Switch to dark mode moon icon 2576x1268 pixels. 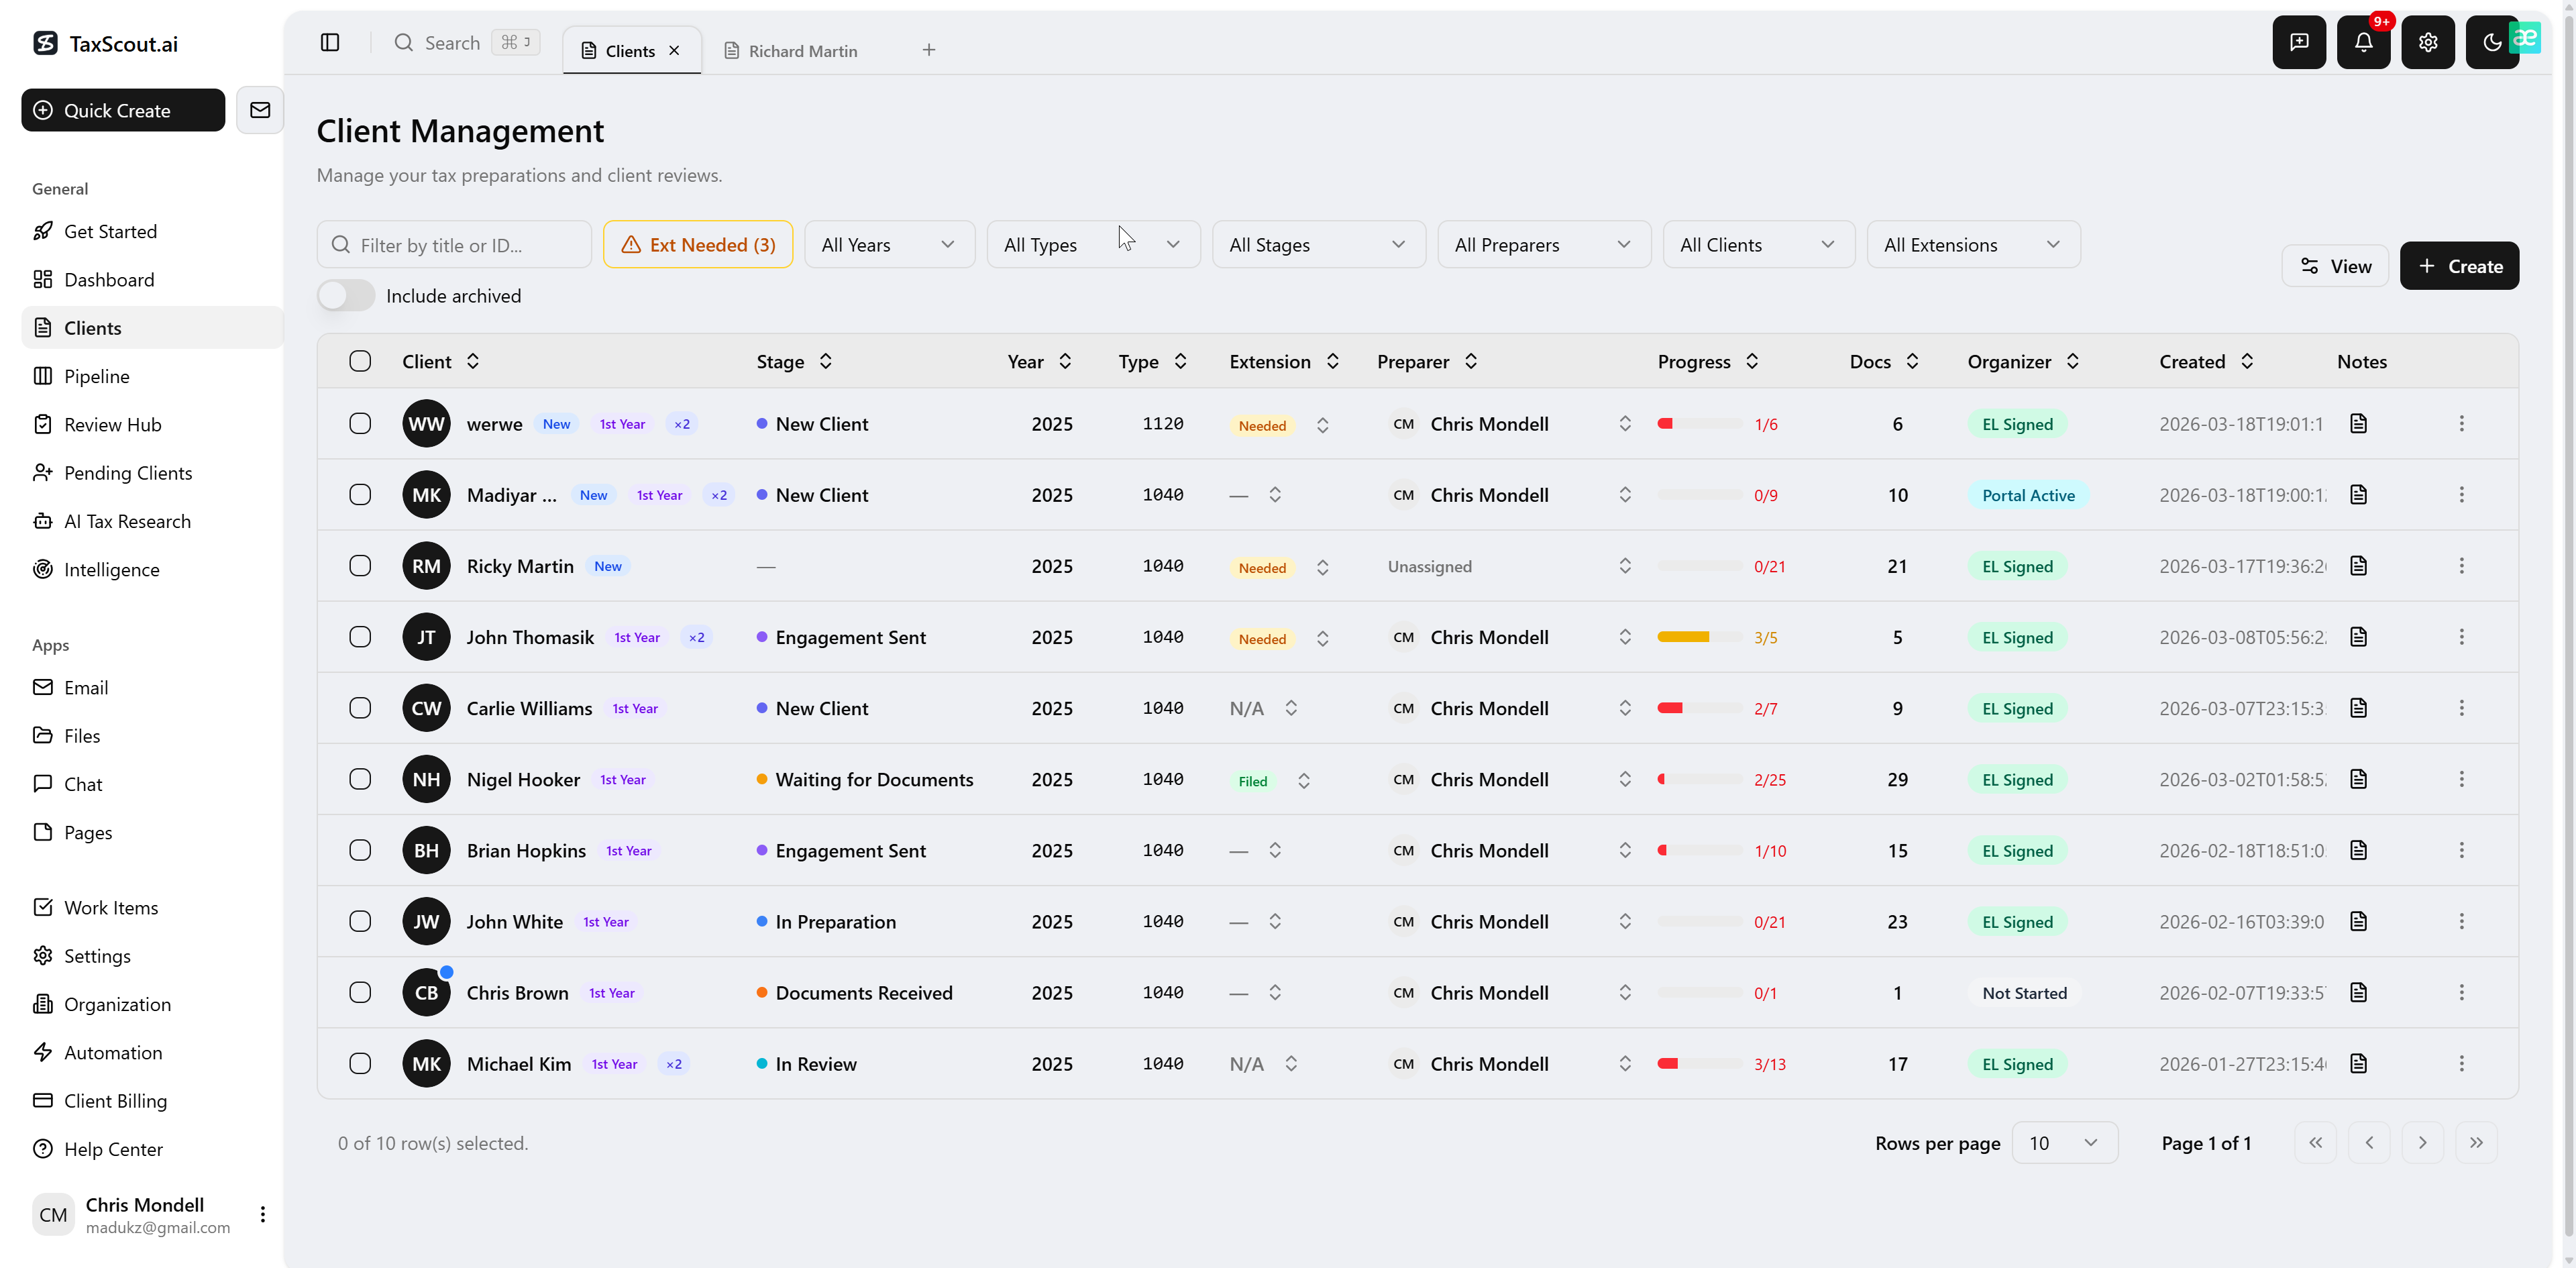(2491, 42)
